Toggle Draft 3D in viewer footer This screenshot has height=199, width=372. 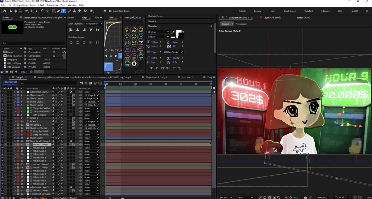(341, 197)
